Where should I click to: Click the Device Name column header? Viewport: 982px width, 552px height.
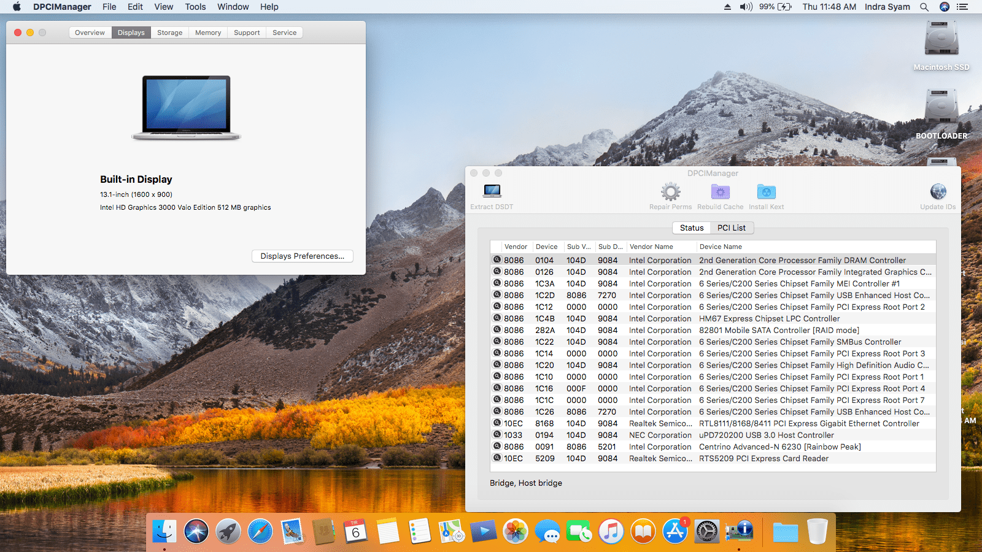coord(721,247)
